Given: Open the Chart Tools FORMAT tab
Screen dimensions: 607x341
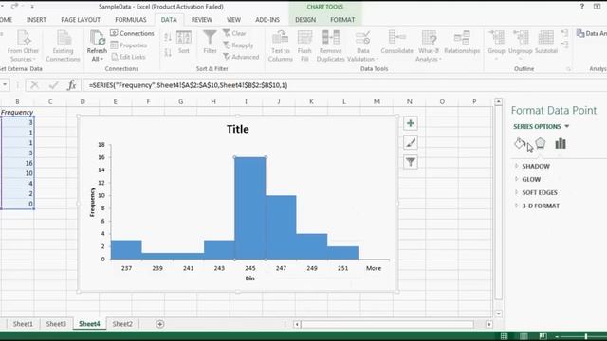Looking at the screenshot, I should [x=342, y=19].
